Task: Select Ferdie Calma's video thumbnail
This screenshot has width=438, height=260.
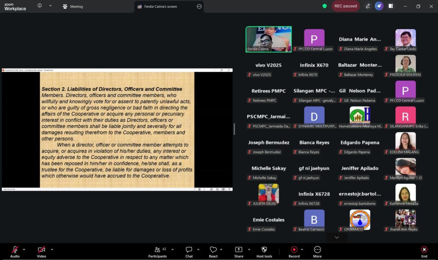Action: click(268, 39)
